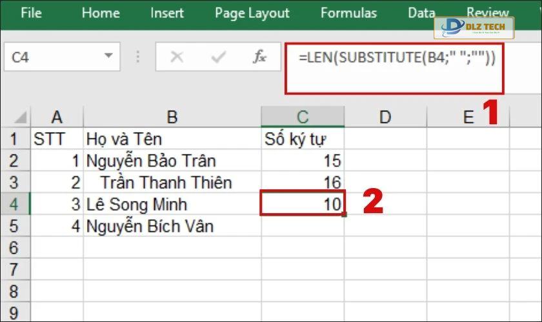Switch to the Data ribbon tab
542x322 pixels.
[421, 13]
